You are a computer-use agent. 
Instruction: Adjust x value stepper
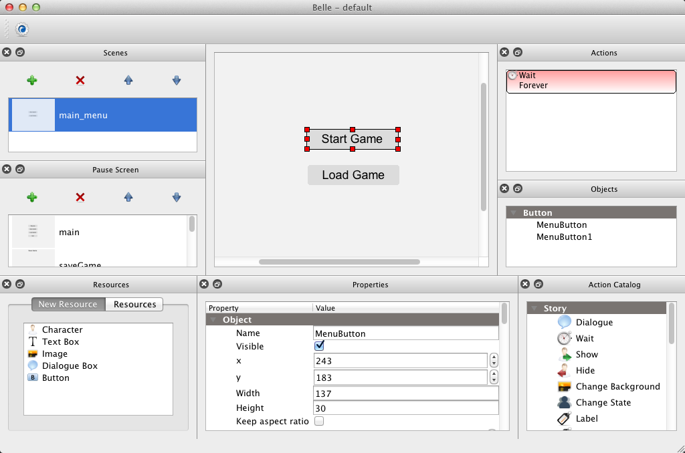coord(494,361)
